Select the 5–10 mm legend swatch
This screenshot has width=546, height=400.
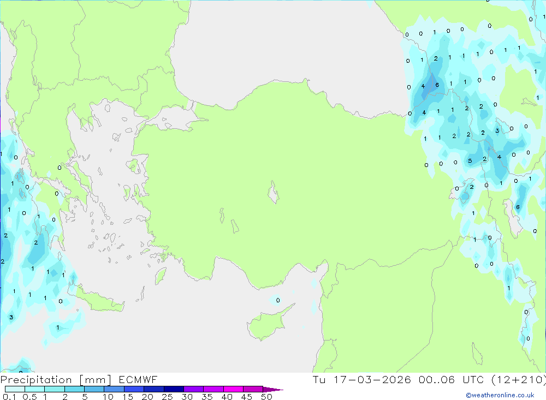point(94,389)
